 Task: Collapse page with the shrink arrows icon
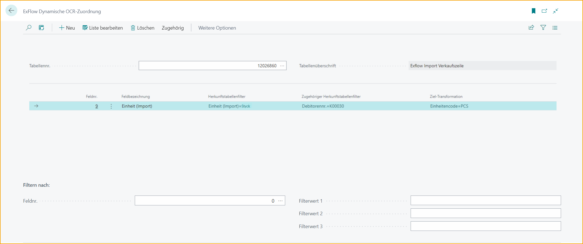point(556,11)
